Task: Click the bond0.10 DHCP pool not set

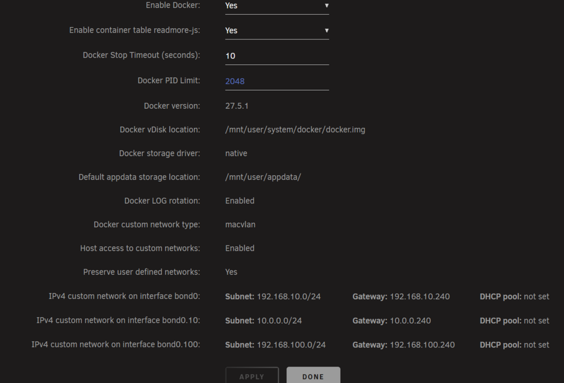Action: pos(536,321)
